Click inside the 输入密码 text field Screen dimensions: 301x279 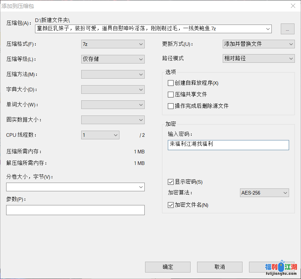pos(228,145)
